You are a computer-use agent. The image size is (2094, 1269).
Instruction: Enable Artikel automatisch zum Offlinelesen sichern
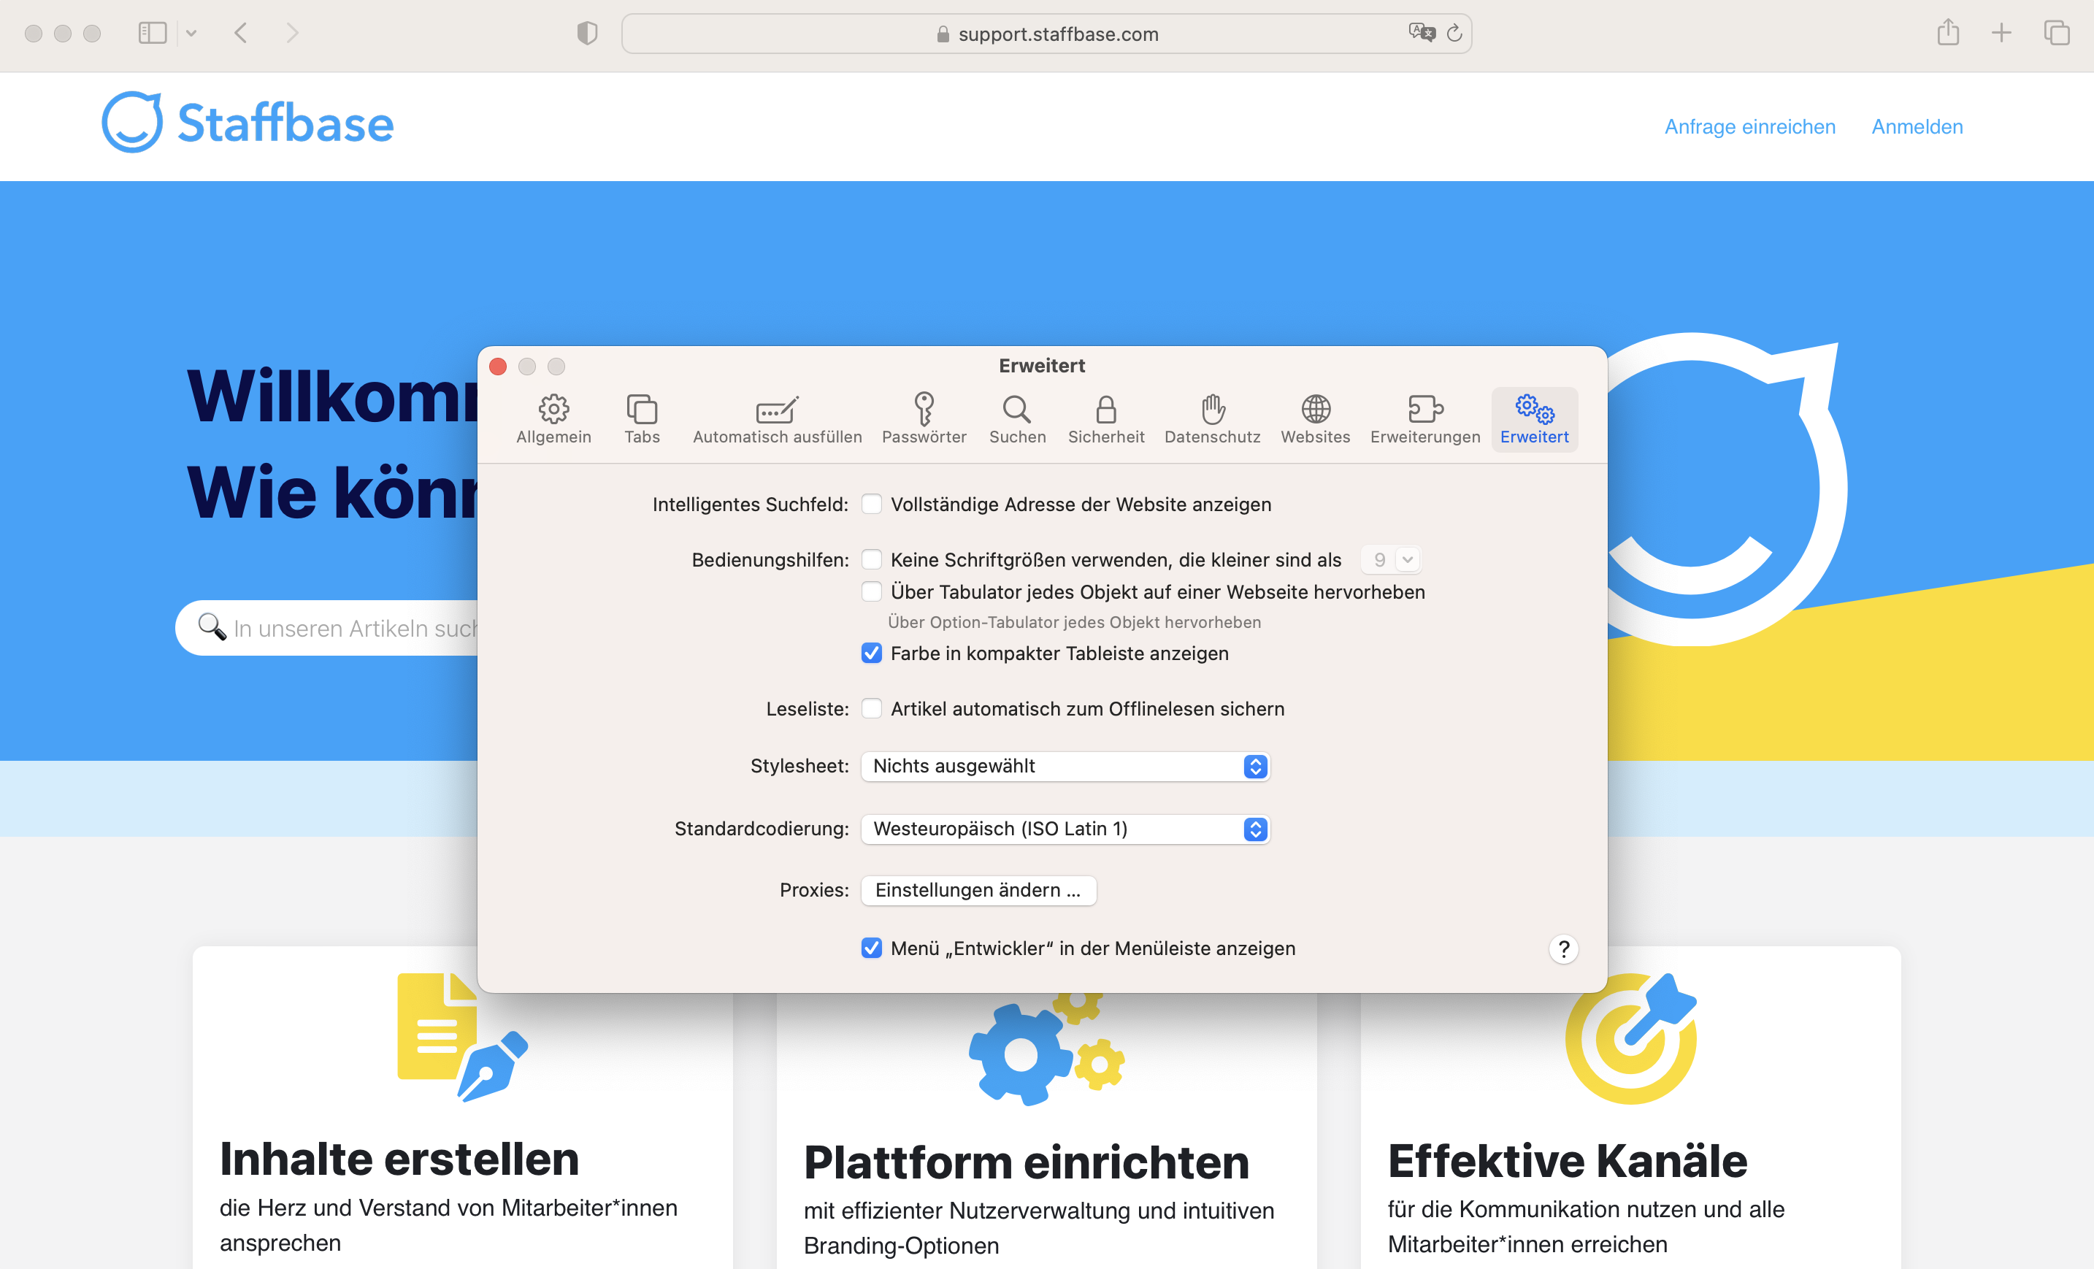pos(871,708)
